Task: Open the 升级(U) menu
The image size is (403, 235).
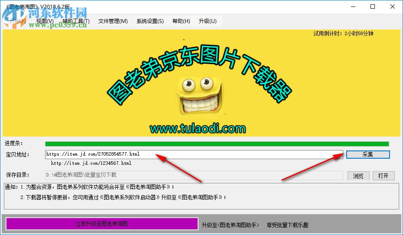Action: (x=208, y=21)
